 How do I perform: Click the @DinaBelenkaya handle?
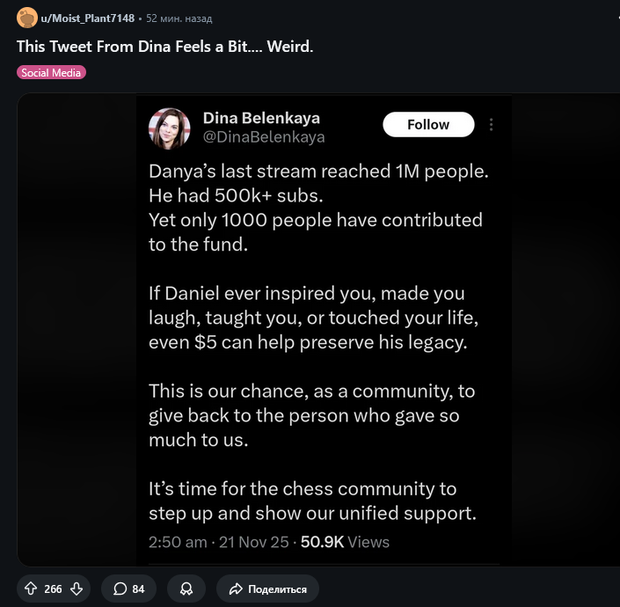pos(264,137)
